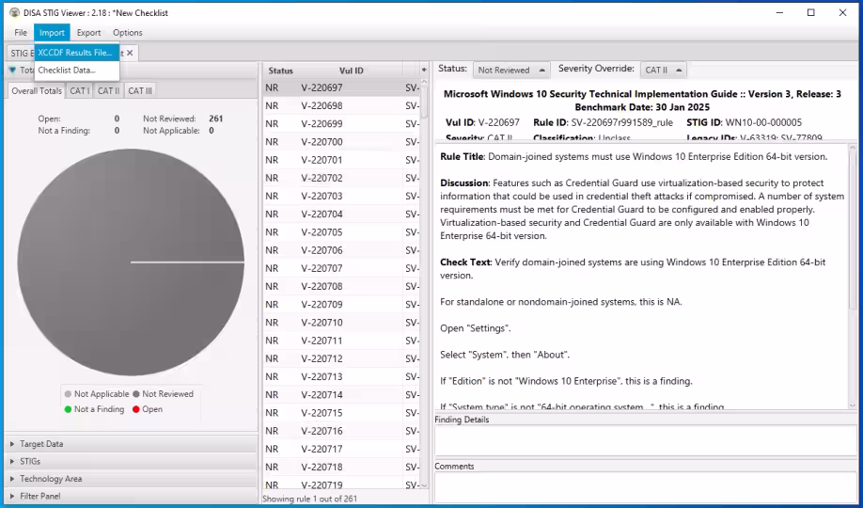Choose Checklist Data import option

point(67,71)
